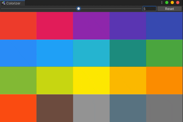The width and height of the screenshot is (183, 122).
Task: Open the three-dot window options menu
Action: (x=162, y=2)
